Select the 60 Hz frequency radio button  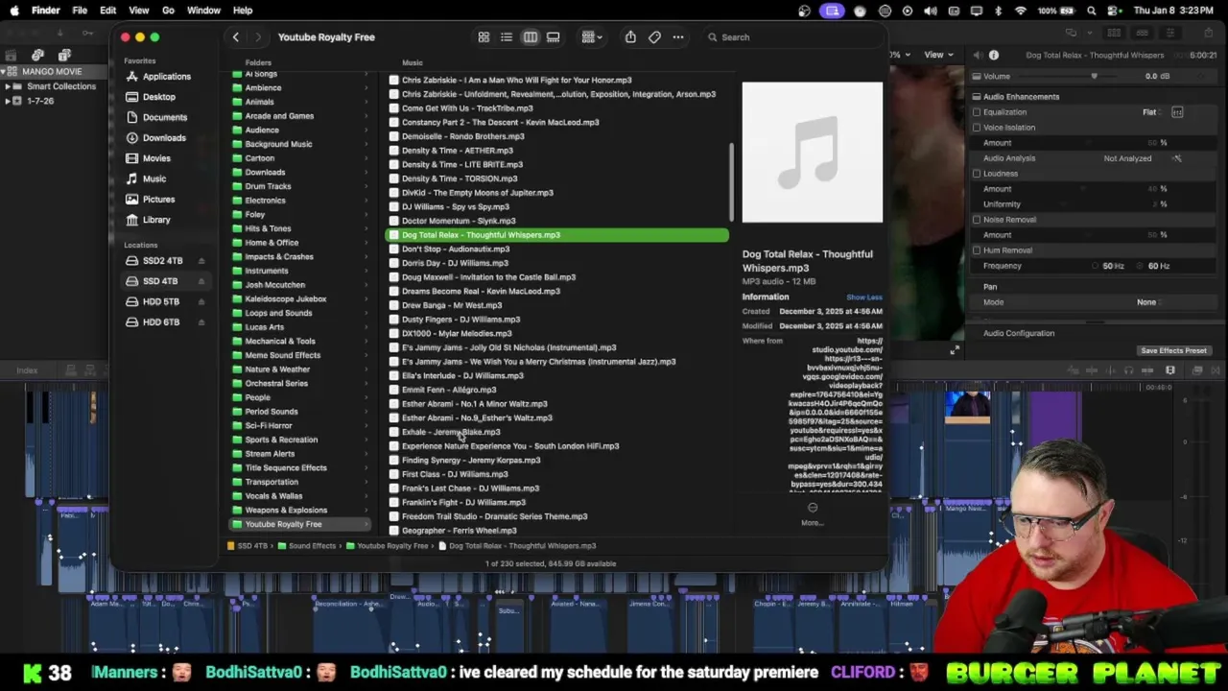[x=1141, y=266]
